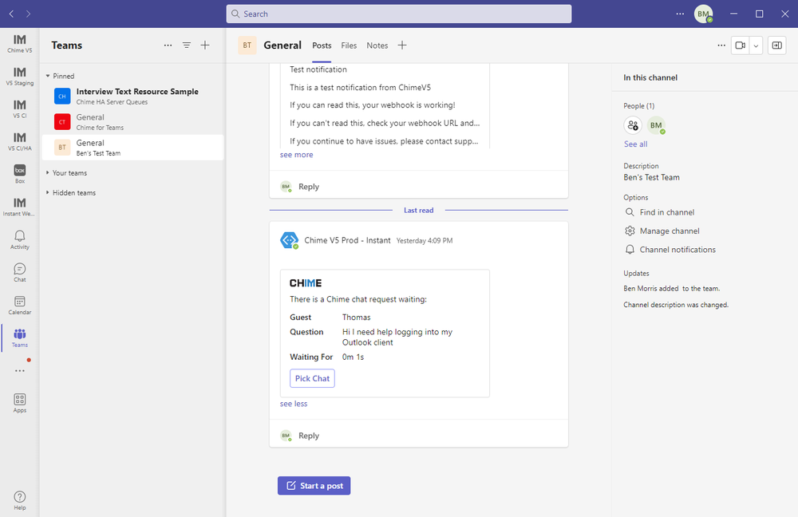Navigate back with the left arrow
The image size is (798, 517).
[11, 14]
